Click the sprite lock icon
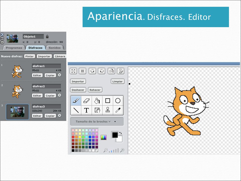This screenshot has height=181, width=241. point(47,36)
